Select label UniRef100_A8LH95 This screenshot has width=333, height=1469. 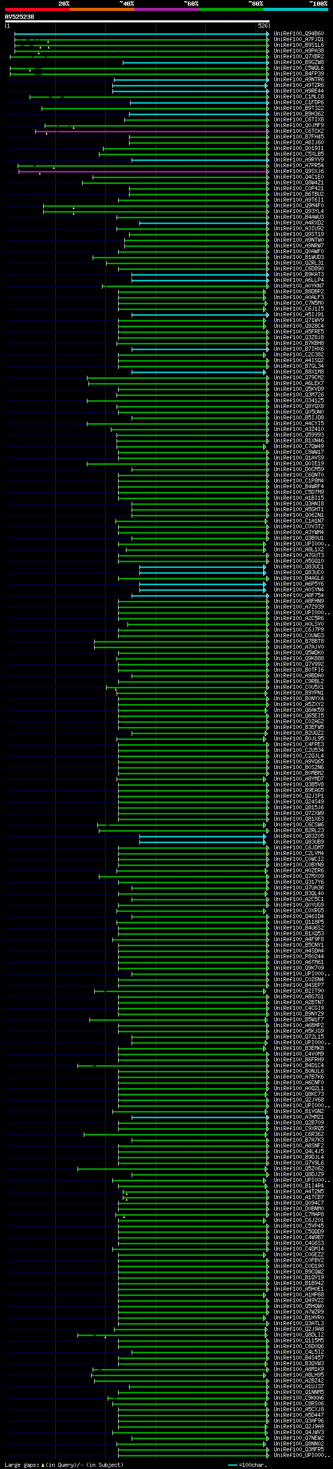tap(299, 1375)
